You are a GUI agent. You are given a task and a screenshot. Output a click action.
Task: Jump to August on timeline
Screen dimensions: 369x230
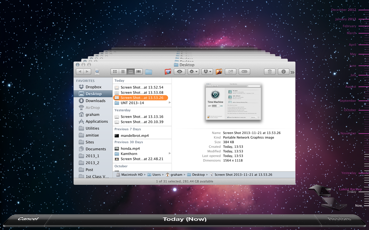(351, 87)
